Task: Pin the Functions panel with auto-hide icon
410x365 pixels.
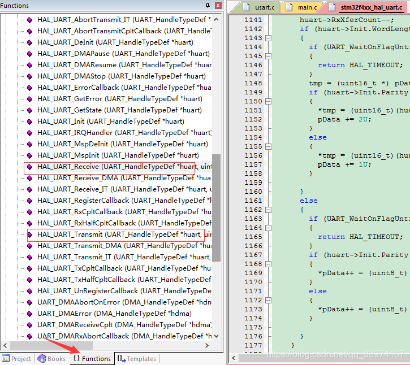Action: click(208, 6)
